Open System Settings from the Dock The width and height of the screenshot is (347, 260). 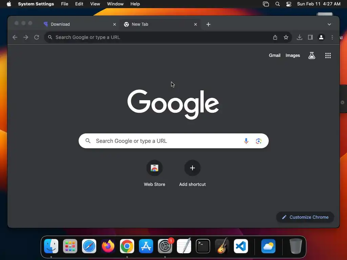[165, 246]
